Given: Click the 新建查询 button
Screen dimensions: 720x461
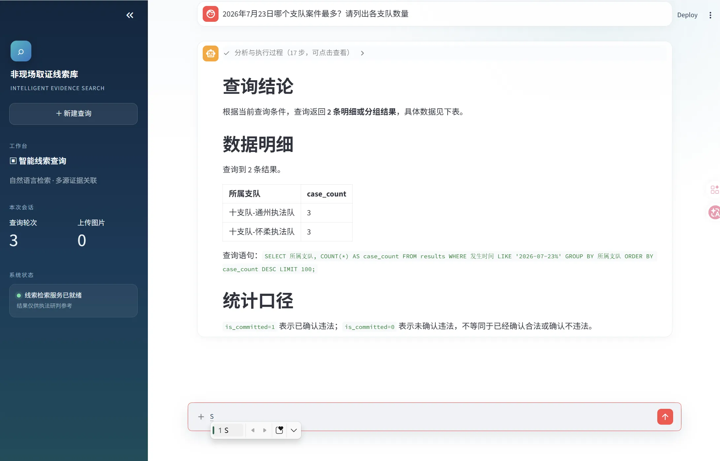Looking at the screenshot, I should (x=73, y=114).
